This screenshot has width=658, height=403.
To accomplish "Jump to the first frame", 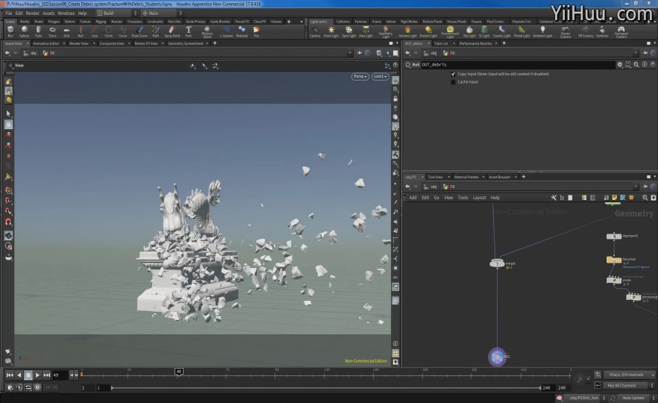I will pos(10,375).
